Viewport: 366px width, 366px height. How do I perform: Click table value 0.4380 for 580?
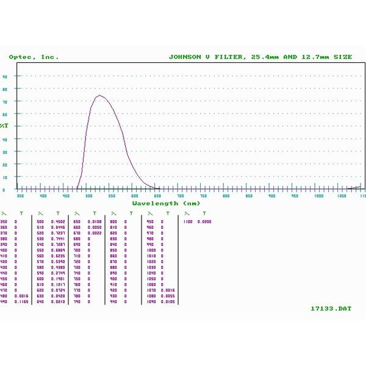pyautogui.click(x=58, y=268)
